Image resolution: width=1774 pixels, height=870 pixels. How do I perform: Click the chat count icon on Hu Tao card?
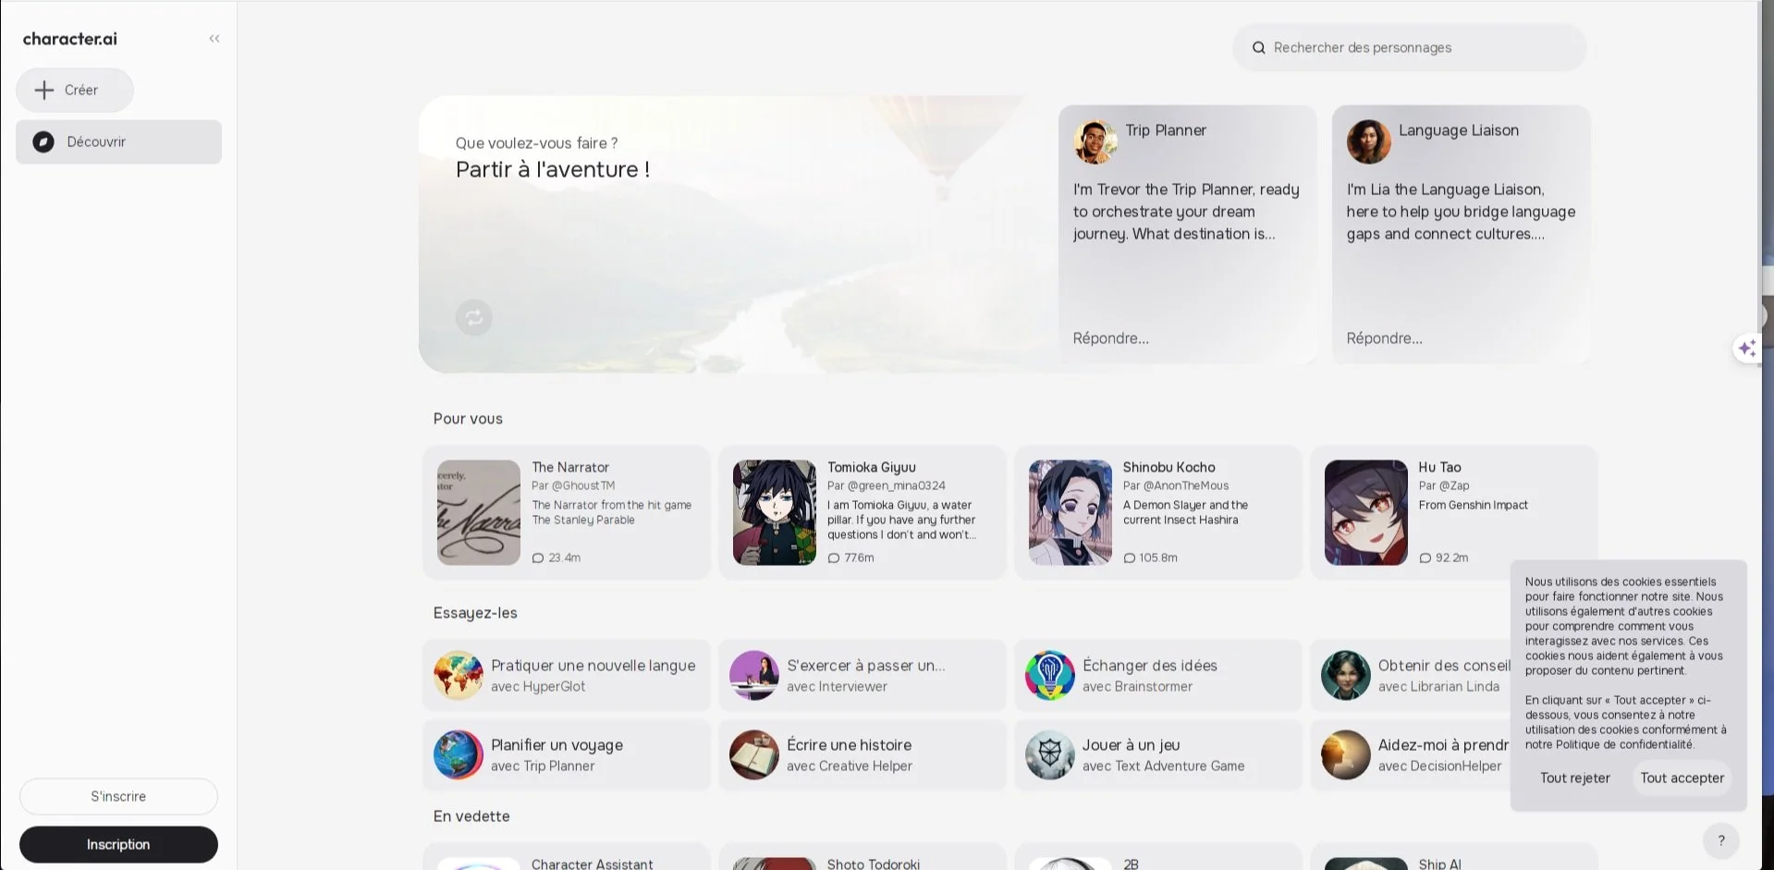tap(1425, 558)
